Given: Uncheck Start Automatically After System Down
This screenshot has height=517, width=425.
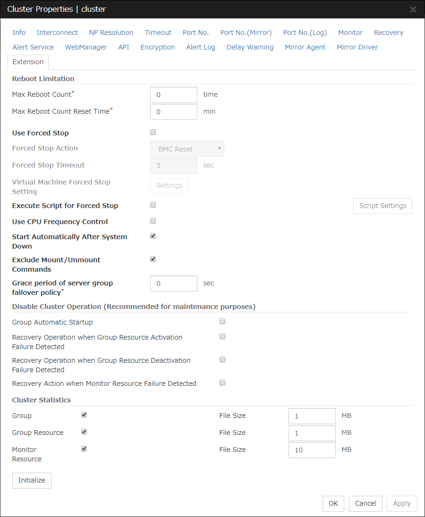Looking at the screenshot, I should pos(153,236).
